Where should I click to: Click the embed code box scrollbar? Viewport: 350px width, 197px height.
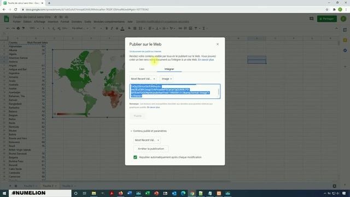point(219,91)
